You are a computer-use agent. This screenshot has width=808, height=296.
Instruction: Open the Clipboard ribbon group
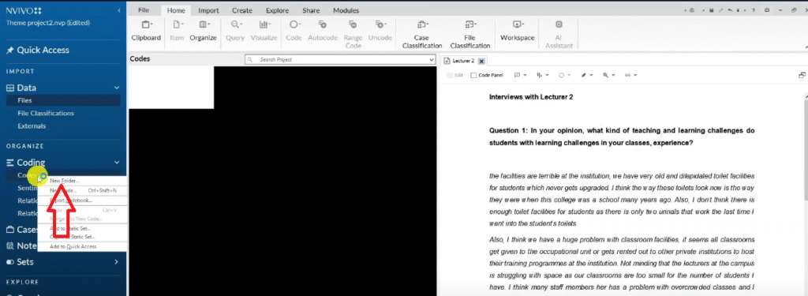tap(146, 31)
